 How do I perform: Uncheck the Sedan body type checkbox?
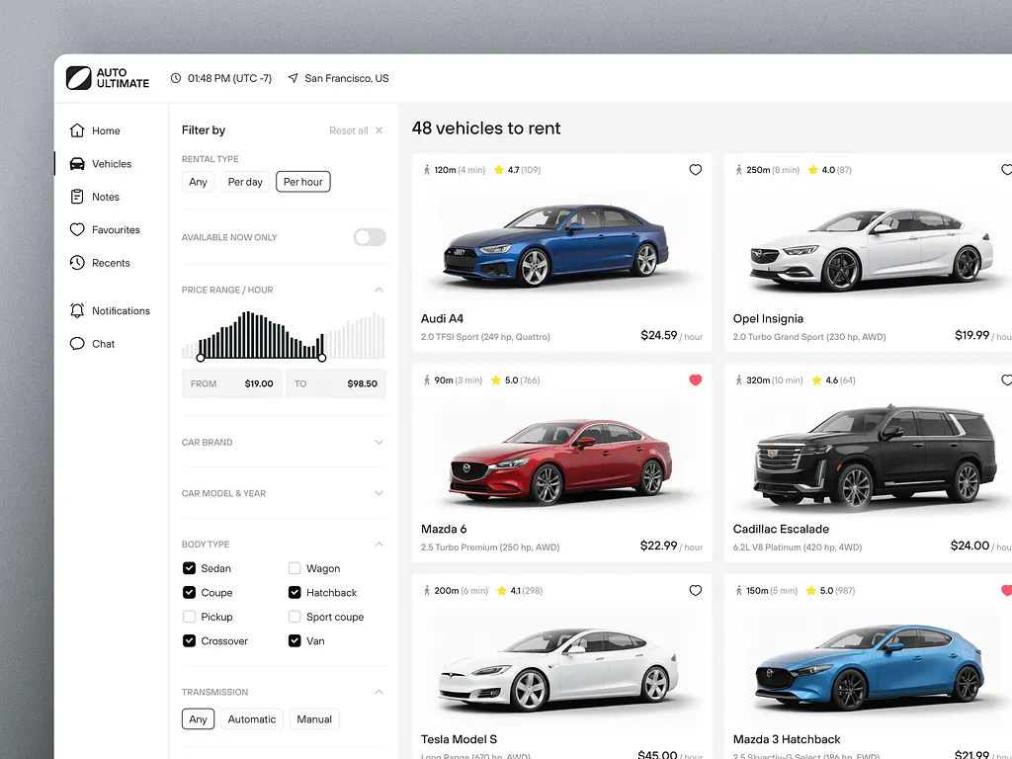189,568
